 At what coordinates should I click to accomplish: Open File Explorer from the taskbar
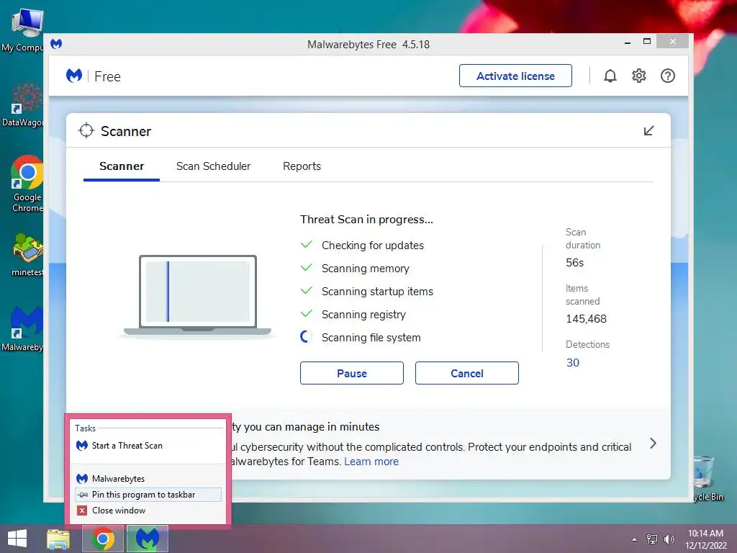click(x=58, y=539)
